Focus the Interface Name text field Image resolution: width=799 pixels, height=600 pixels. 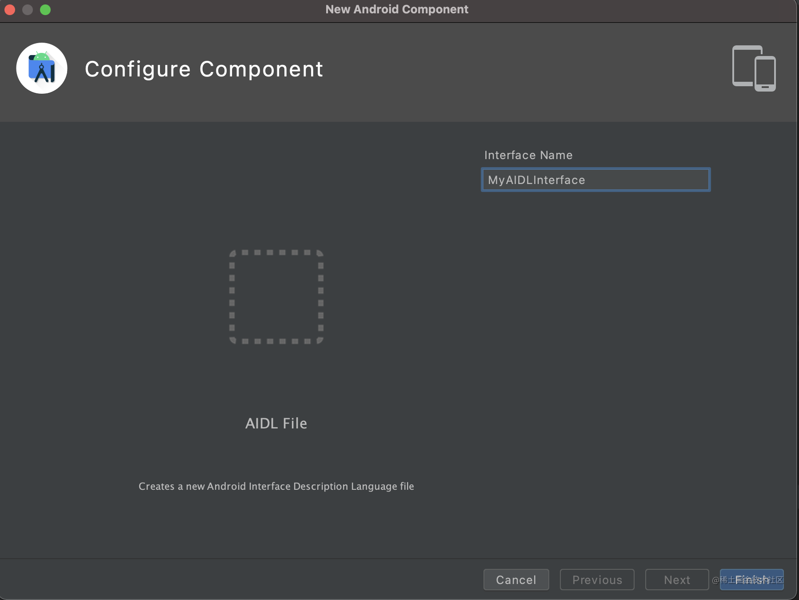[x=595, y=180]
